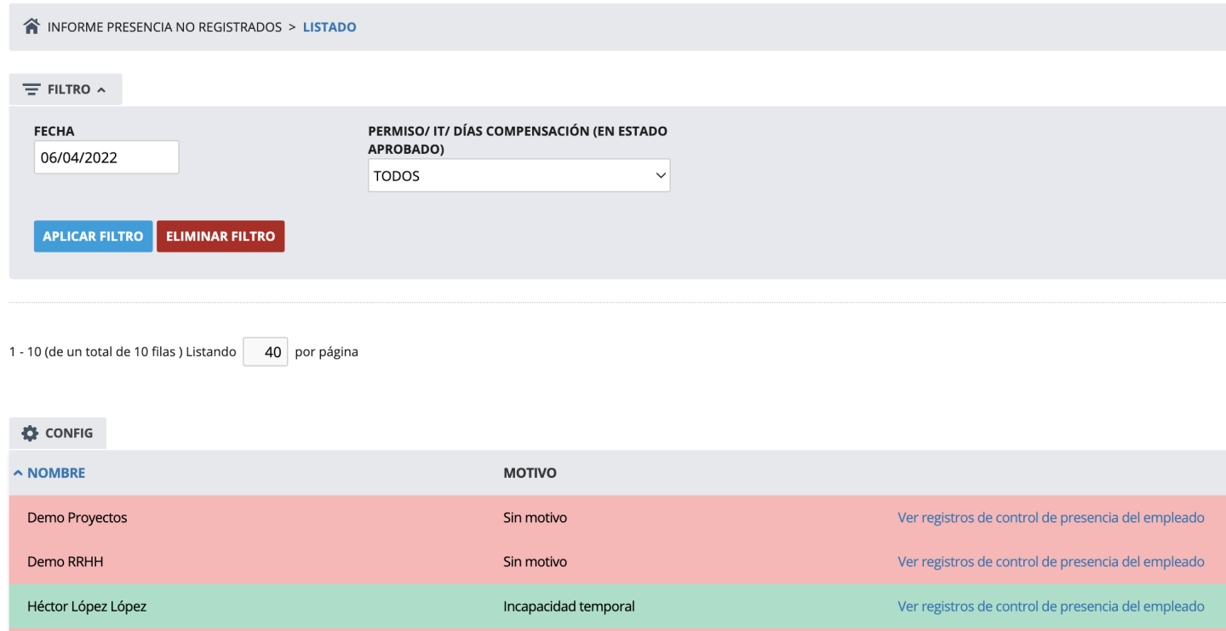
Task: Click the rows per page field
Action: tap(266, 352)
